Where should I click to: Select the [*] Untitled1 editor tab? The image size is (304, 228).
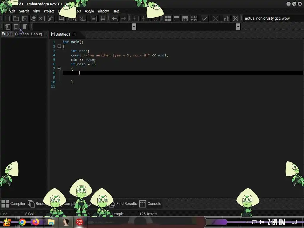click(x=61, y=34)
